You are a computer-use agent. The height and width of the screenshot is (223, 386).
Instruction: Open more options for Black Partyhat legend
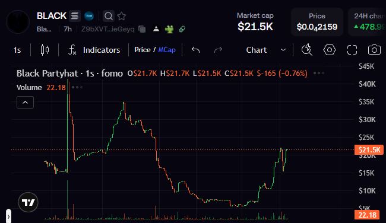click(319, 73)
